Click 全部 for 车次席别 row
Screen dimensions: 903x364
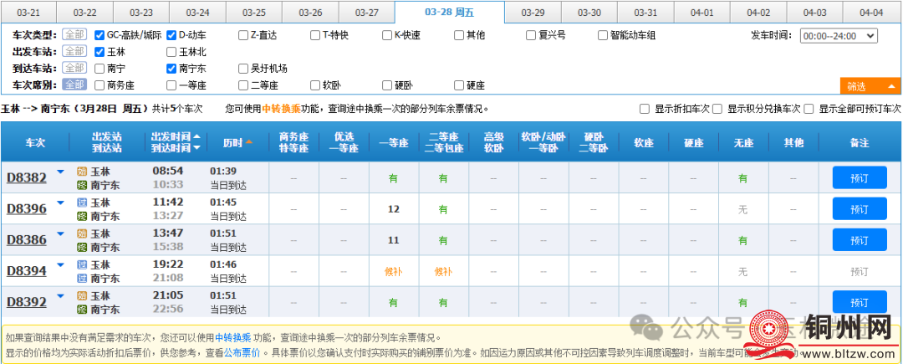point(74,85)
